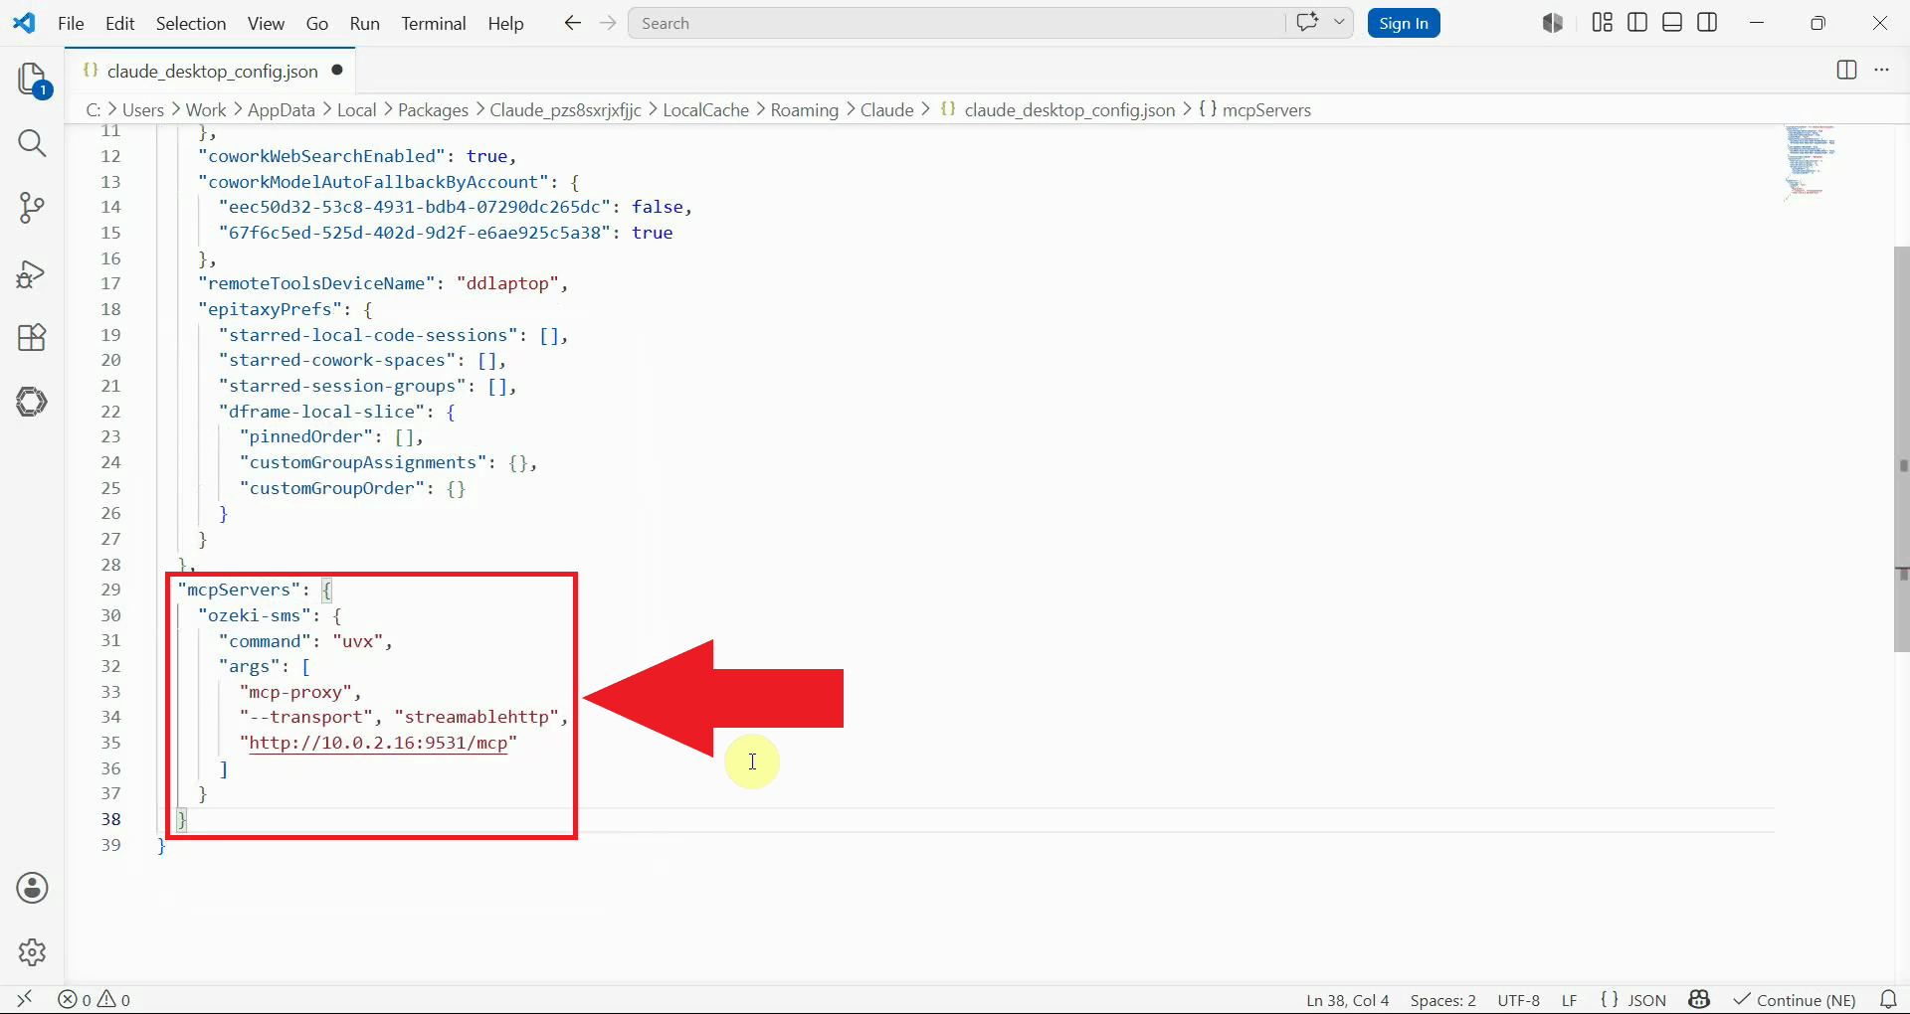The image size is (1910, 1014).
Task: Toggle the bottom panel
Action: [1672, 23]
